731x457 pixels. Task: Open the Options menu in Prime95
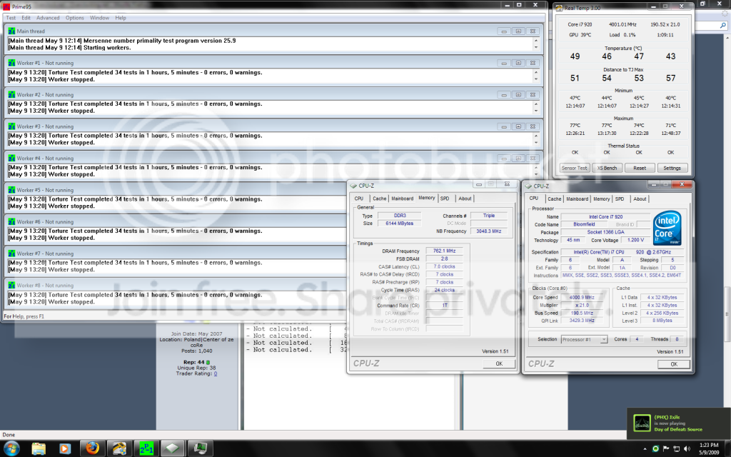(x=74, y=18)
